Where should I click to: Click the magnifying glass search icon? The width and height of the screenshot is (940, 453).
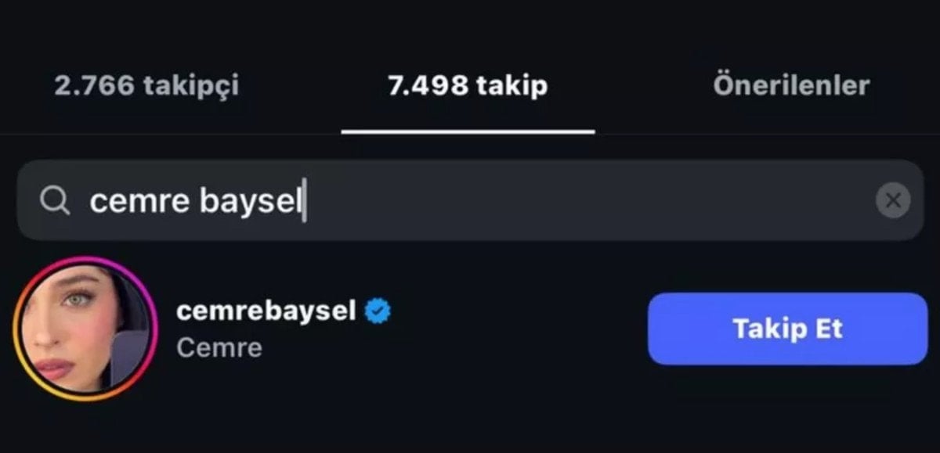click(55, 201)
